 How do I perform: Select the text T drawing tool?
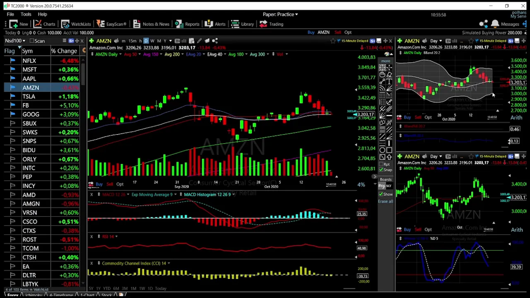[389, 81]
